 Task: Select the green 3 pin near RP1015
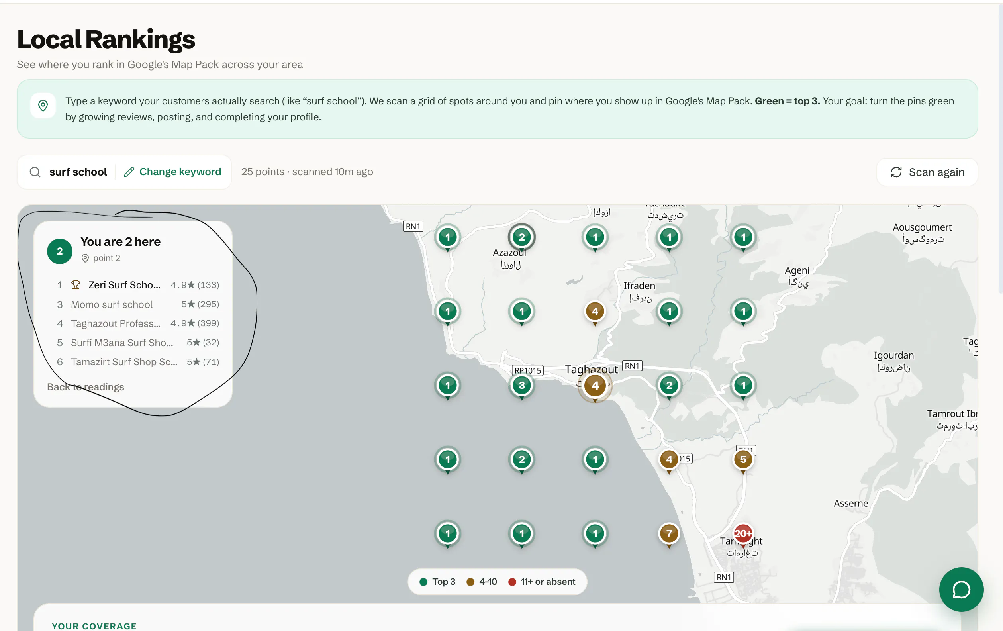pos(521,386)
